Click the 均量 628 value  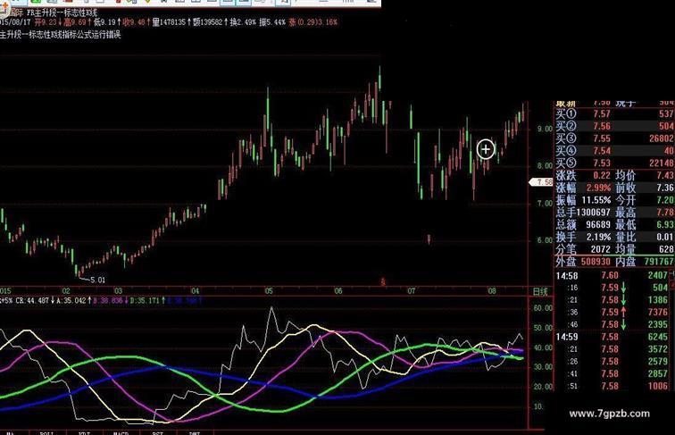[666, 249]
